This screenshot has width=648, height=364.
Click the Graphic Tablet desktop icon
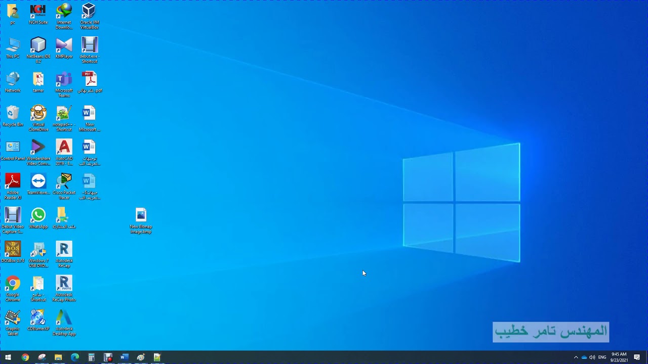13,323
